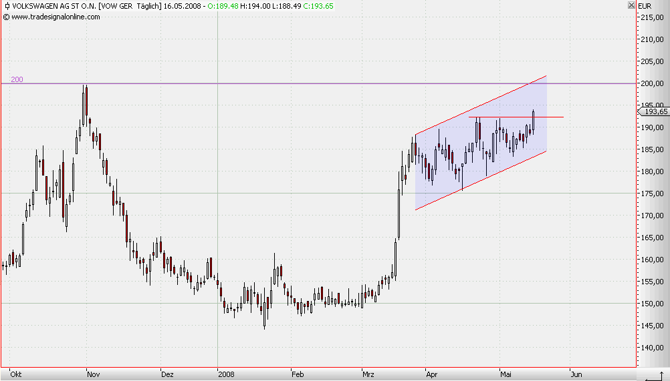Image resolution: width=670 pixels, height=381 pixels.
Task: Click the candlestick chart-type icon before VOLKSWAGEN
Action: (7, 6)
